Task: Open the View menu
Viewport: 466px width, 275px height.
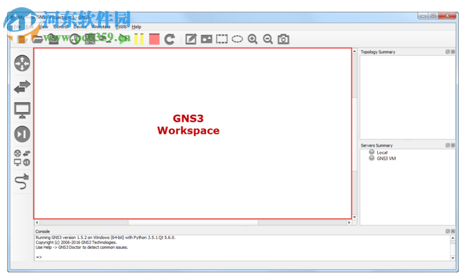Action: pos(44,27)
